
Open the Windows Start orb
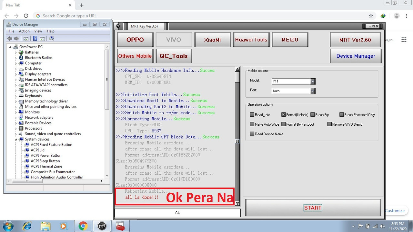9,226
